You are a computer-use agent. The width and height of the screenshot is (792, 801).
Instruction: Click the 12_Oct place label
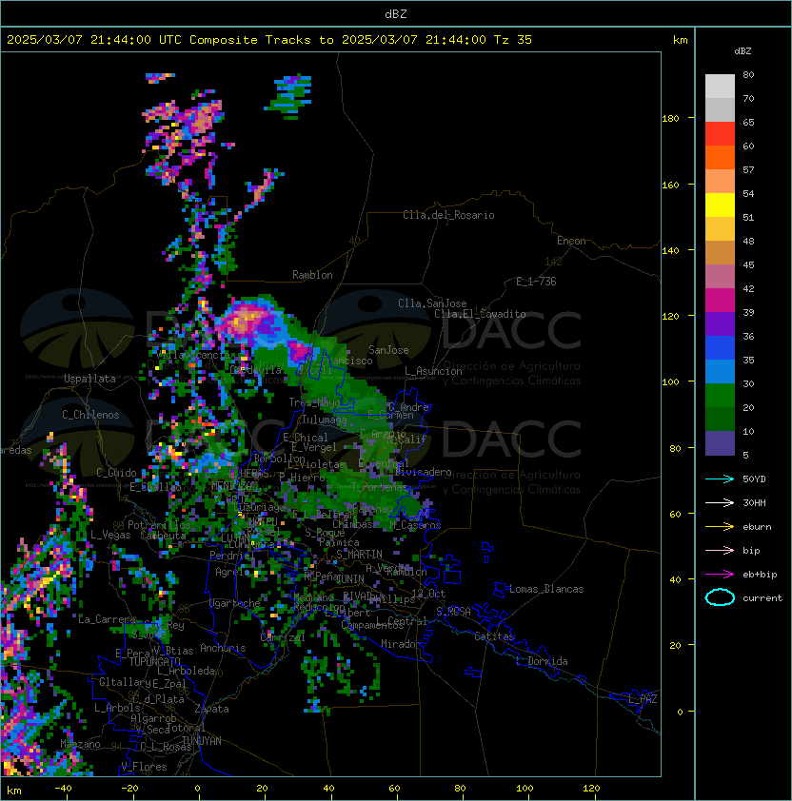pos(428,594)
